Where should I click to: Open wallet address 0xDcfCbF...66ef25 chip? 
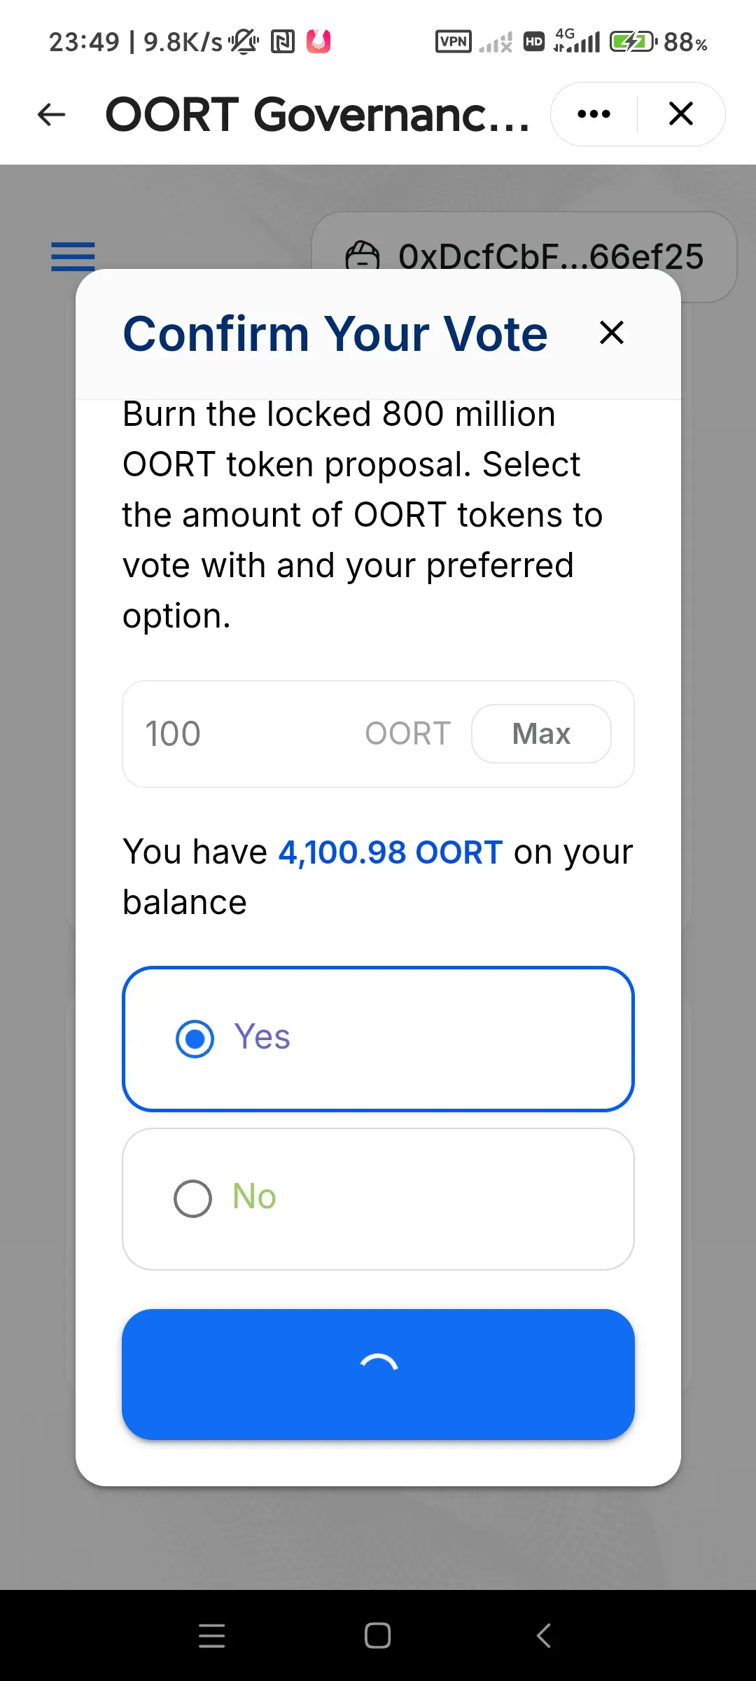pyautogui.click(x=524, y=256)
